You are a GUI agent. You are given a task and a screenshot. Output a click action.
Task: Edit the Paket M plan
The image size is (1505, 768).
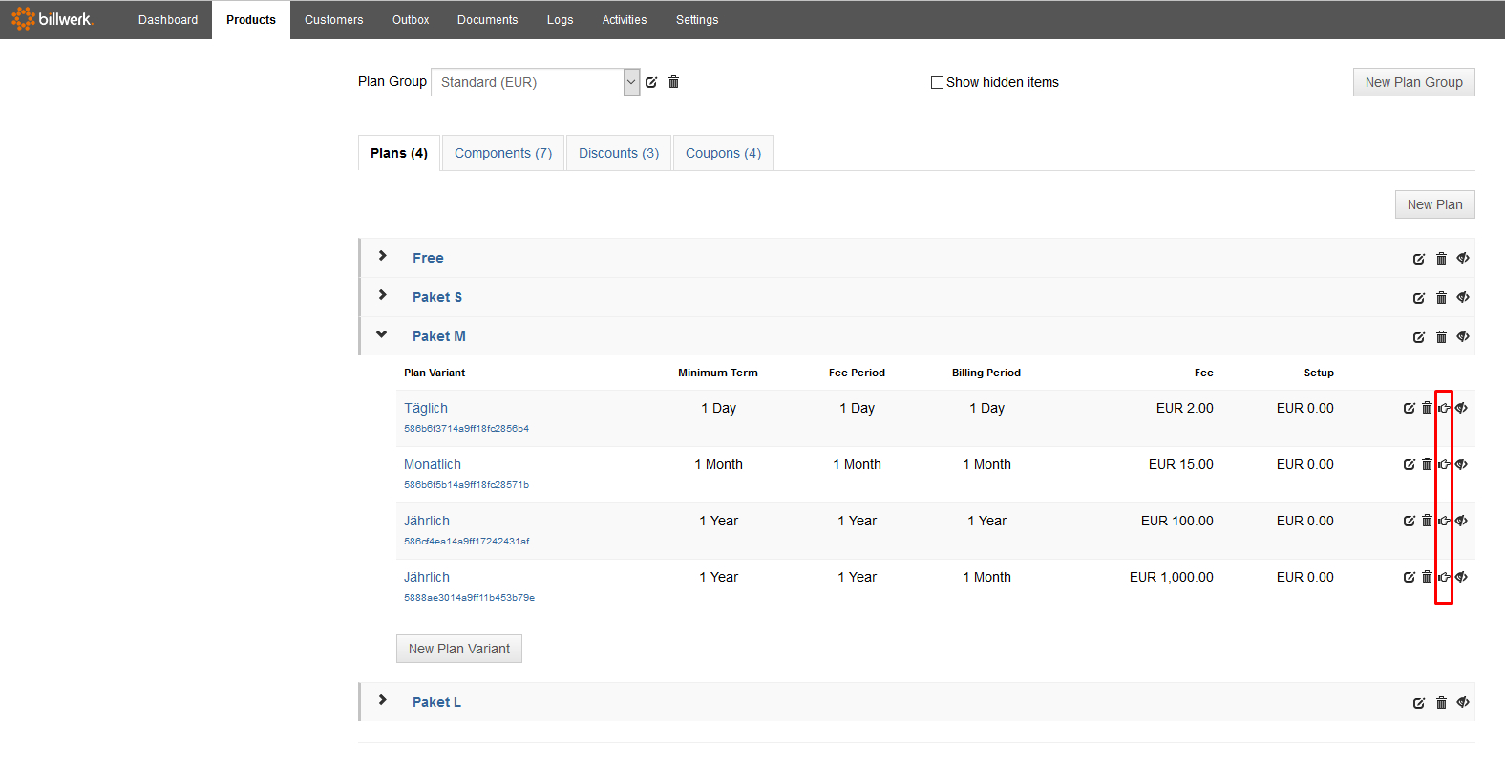pos(1419,337)
